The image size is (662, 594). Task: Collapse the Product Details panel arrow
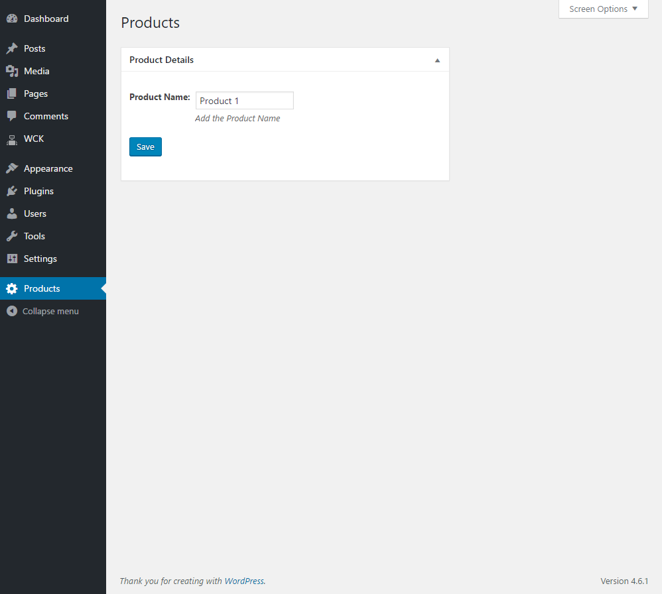437,60
